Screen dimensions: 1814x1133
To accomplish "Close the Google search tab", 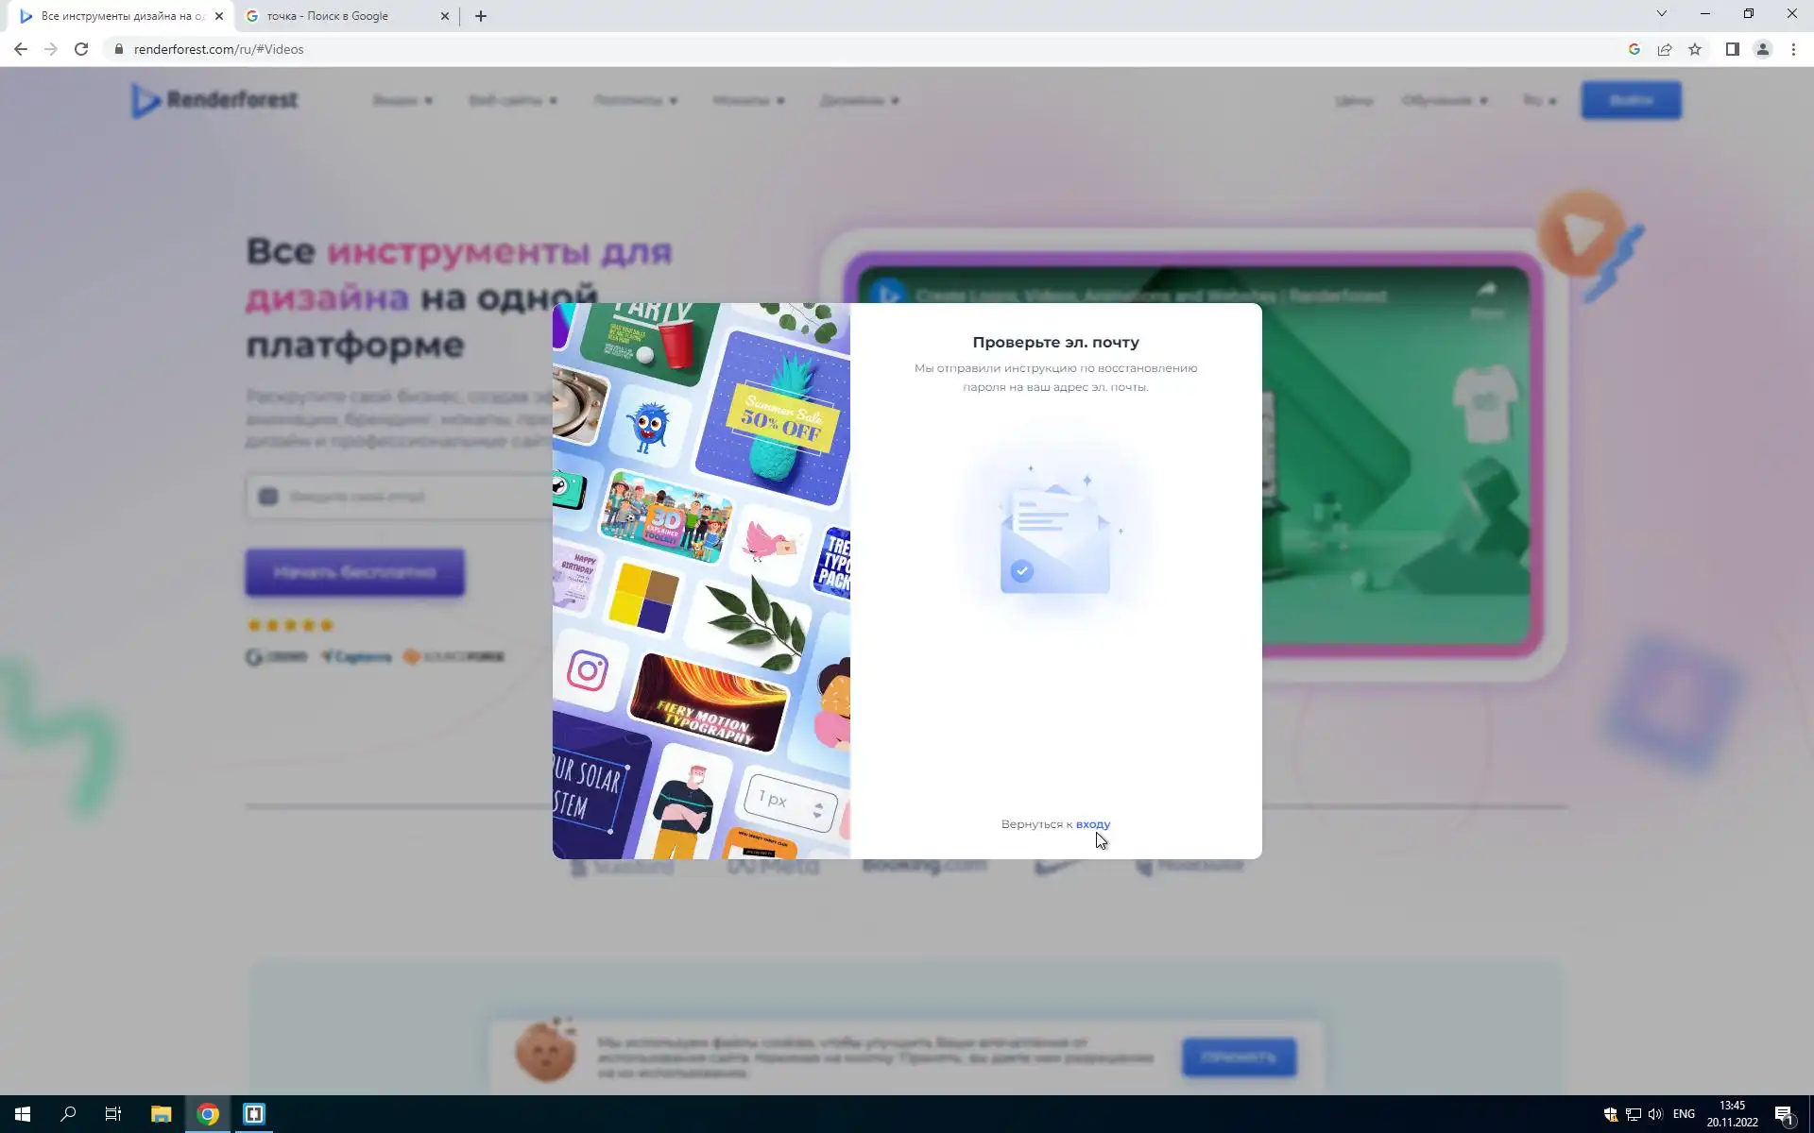I will (x=445, y=16).
